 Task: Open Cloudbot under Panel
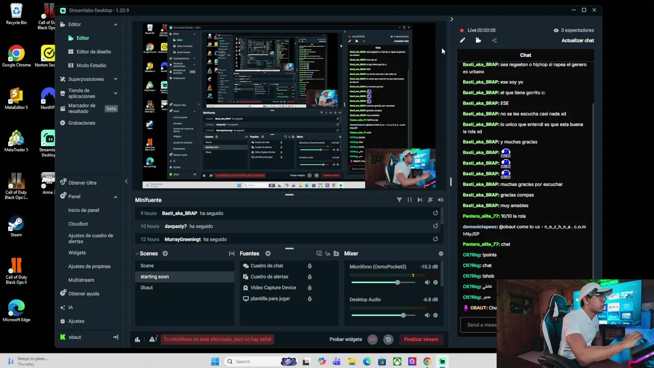click(x=78, y=224)
